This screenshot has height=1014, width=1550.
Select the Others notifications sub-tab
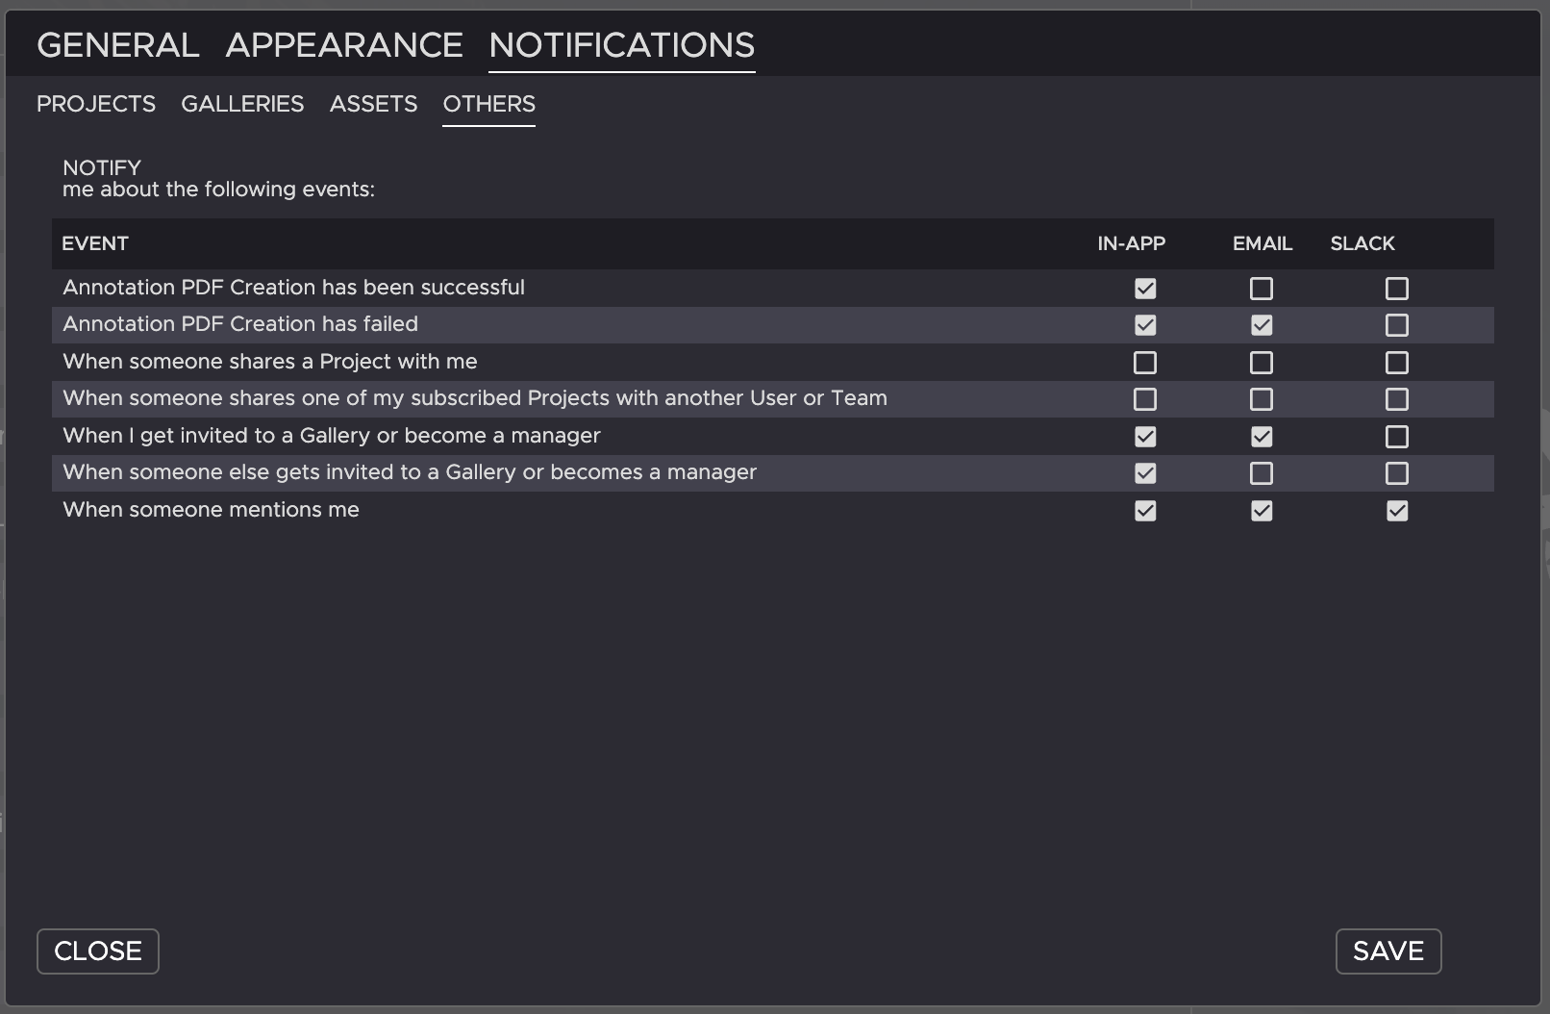pos(488,104)
